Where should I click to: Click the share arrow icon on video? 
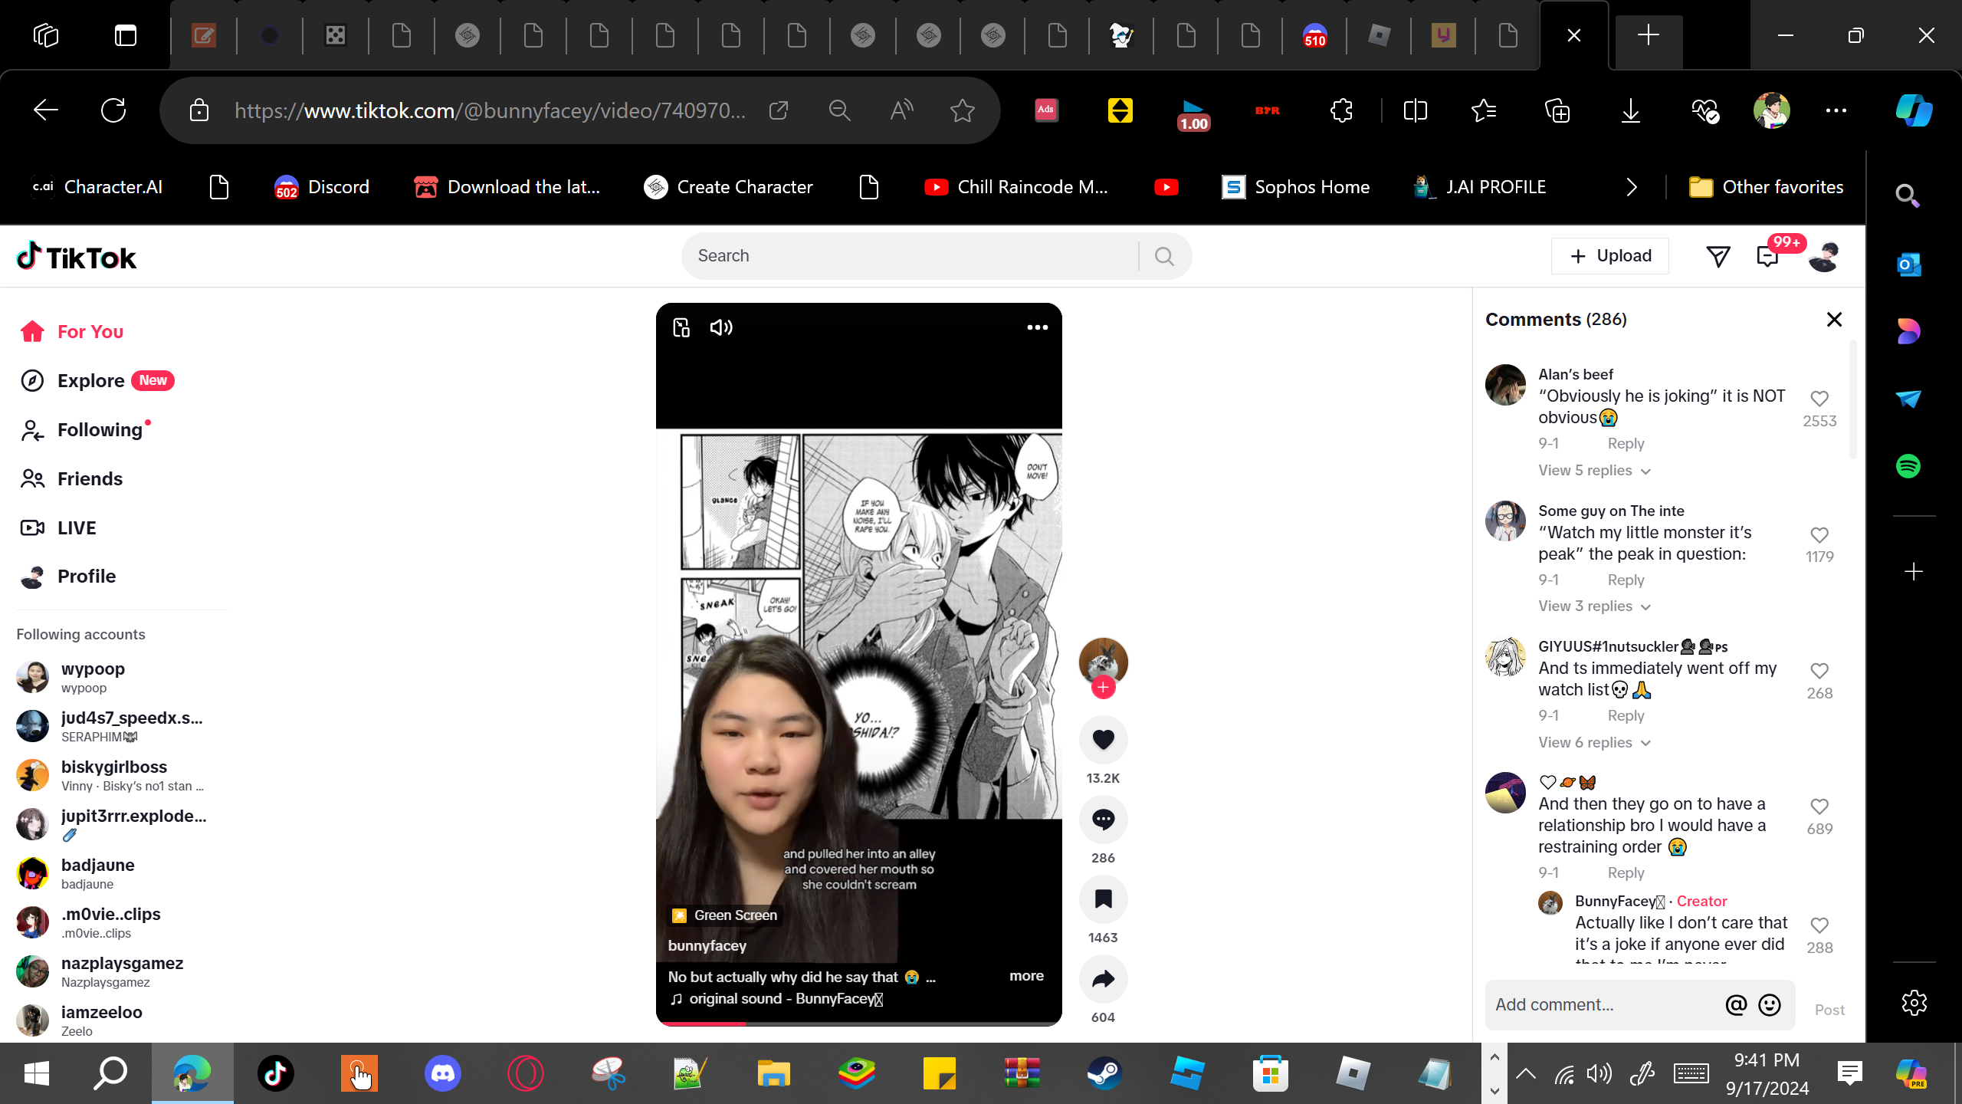tap(1103, 979)
